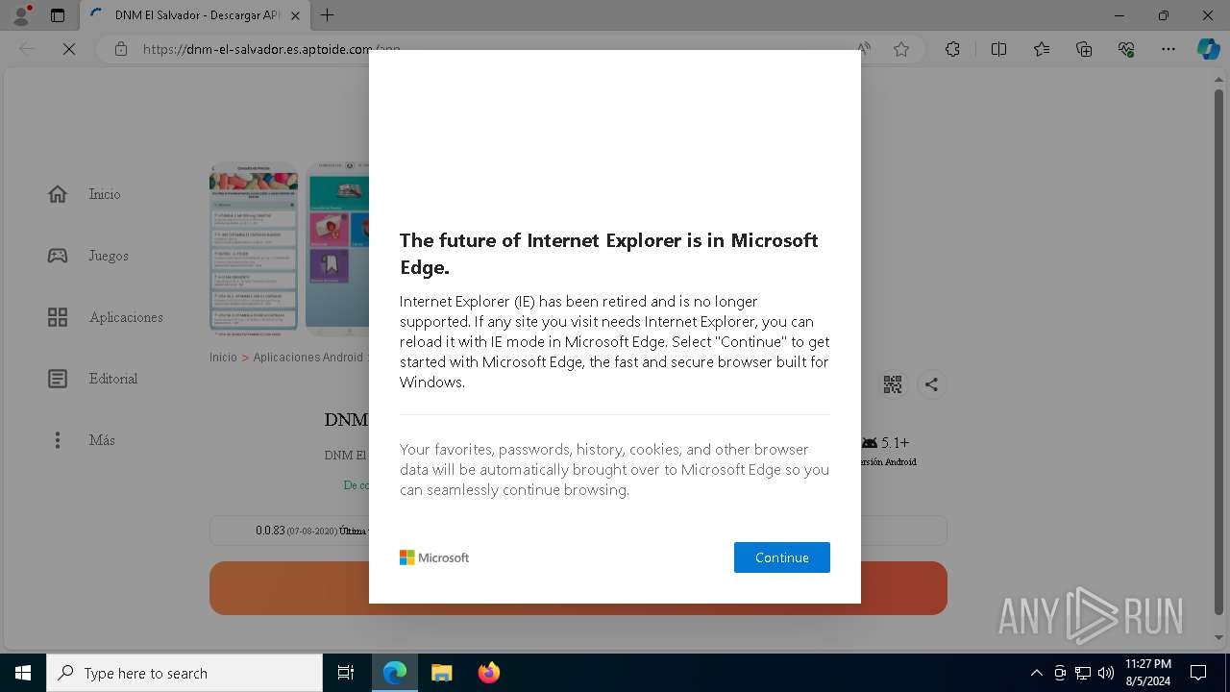Open the notification center icon
The image size is (1230, 692).
[x=1199, y=673]
